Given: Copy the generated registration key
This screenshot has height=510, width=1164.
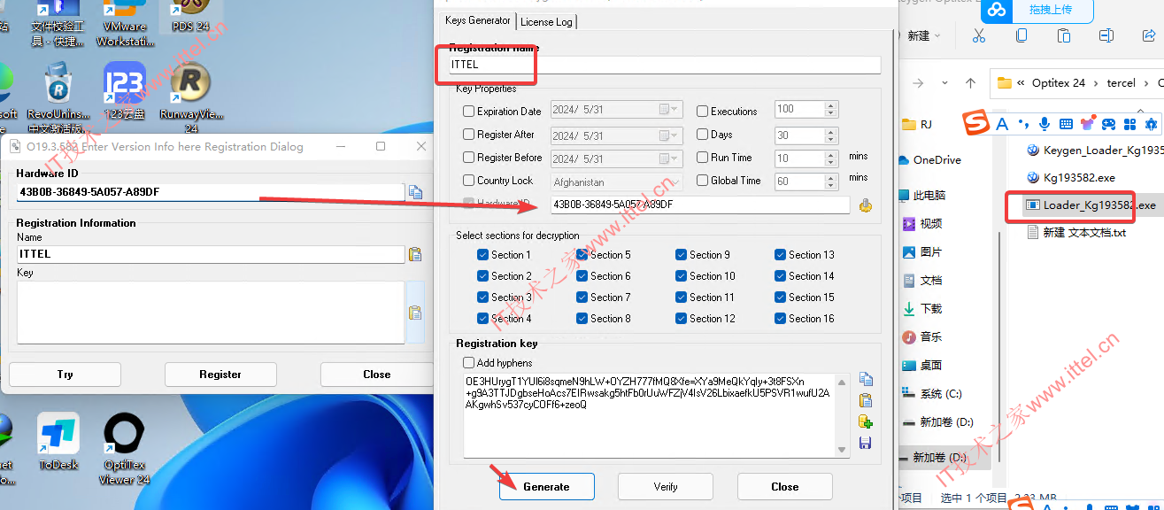Looking at the screenshot, I should [866, 379].
